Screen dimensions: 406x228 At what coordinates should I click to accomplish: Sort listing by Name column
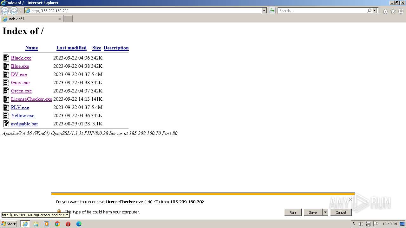tap(31, 48)
